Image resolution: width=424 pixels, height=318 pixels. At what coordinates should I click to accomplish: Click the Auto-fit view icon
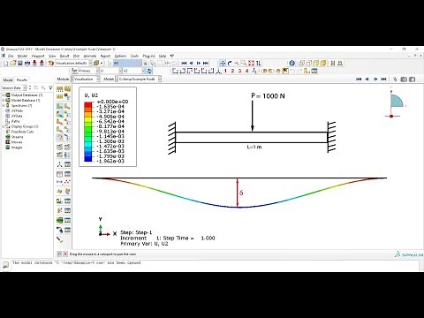pos(251,63)
